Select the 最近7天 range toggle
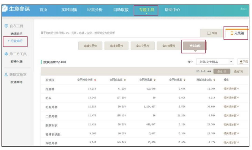The image size is (252, 150). coord(238,71)
